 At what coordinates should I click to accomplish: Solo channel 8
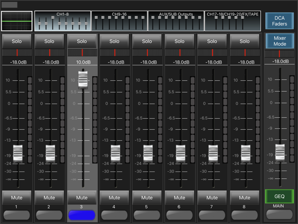[245, 41]
